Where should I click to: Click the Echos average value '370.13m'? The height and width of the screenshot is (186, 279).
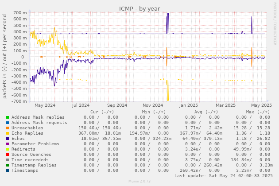[x=213, y=139]
